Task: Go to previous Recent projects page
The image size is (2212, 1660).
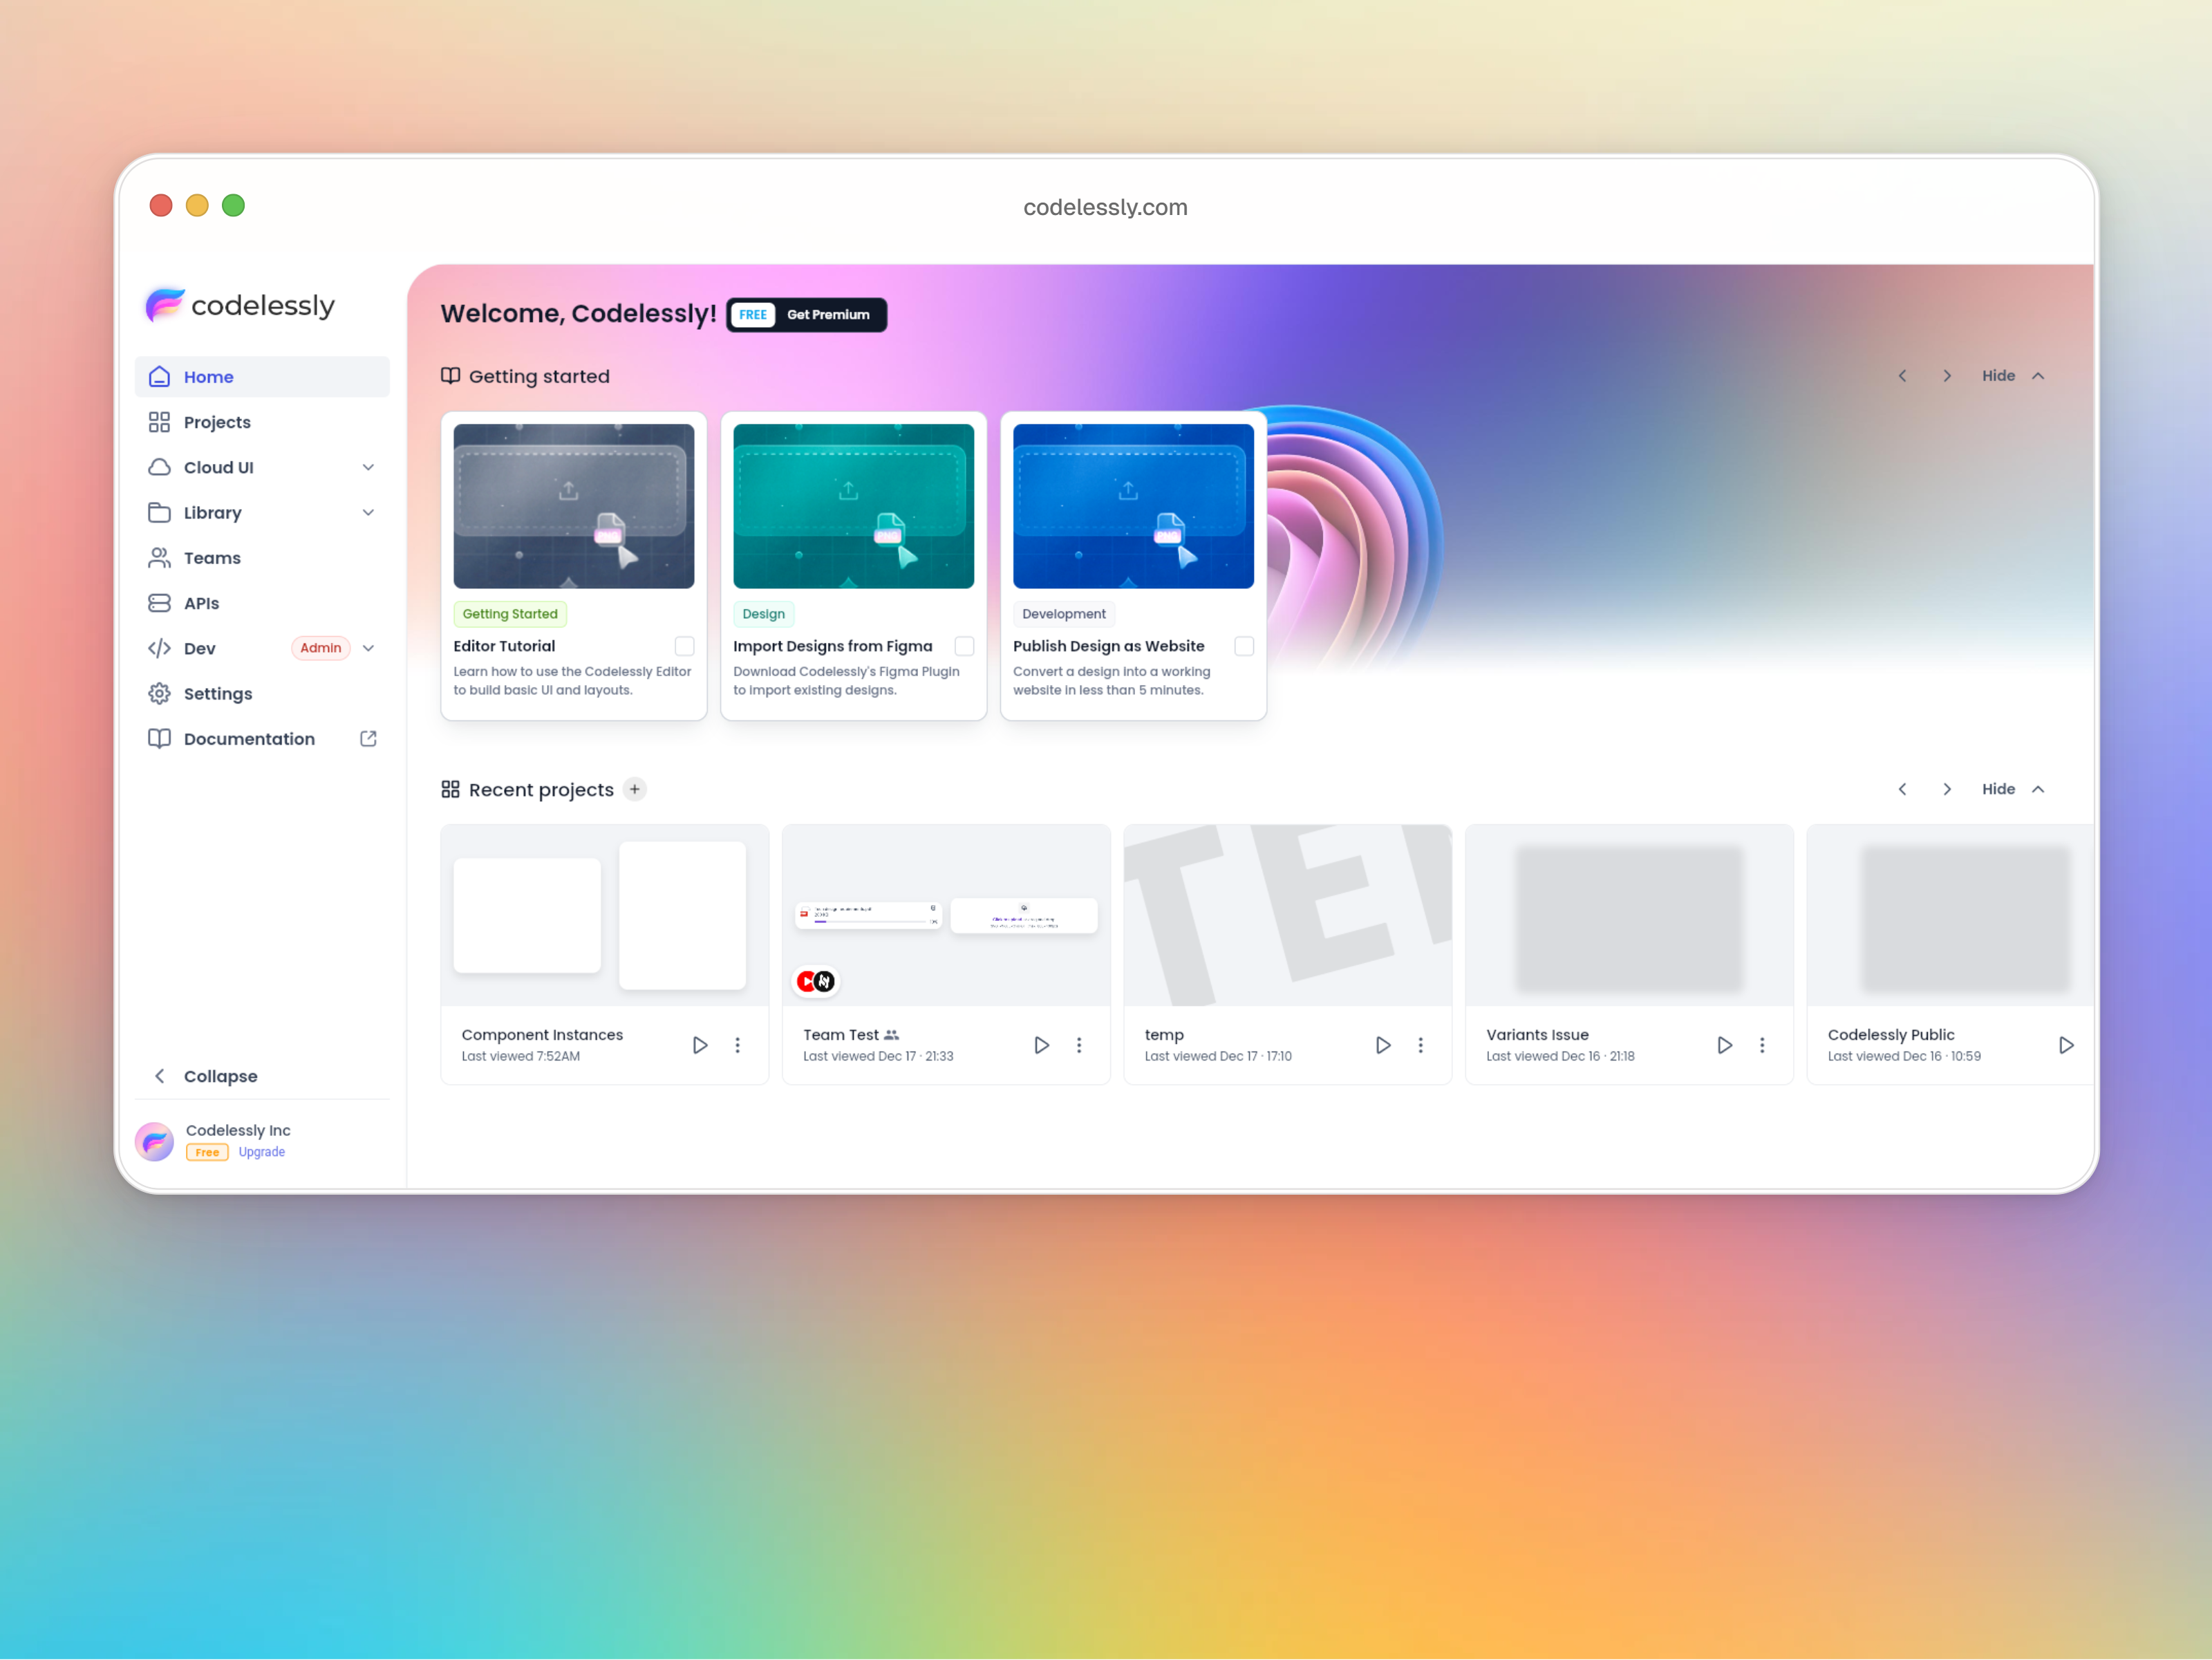Action: coord(1902,790)
